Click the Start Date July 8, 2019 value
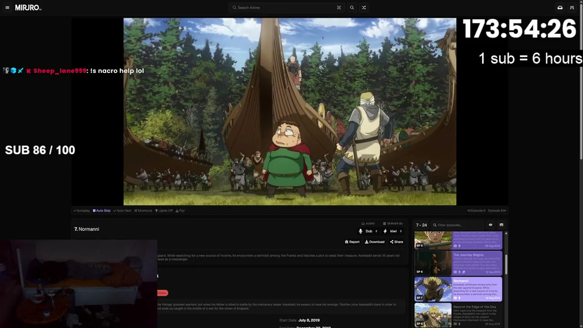 click(x=309, y=320)
